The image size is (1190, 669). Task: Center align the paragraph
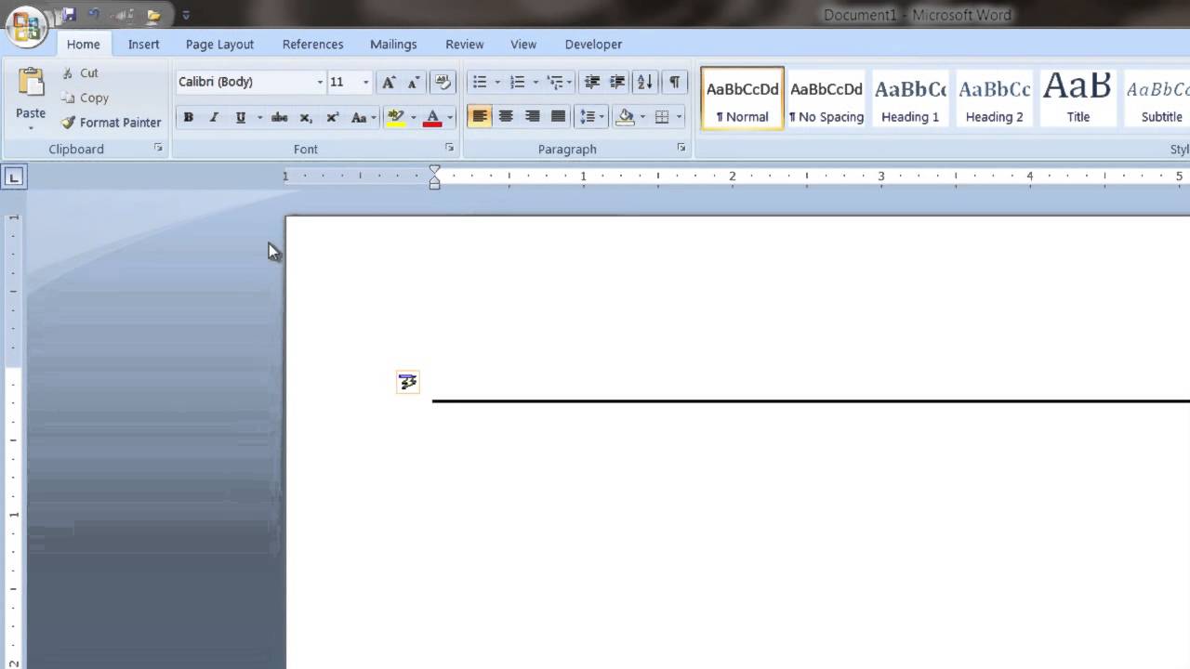click(506, 116)
